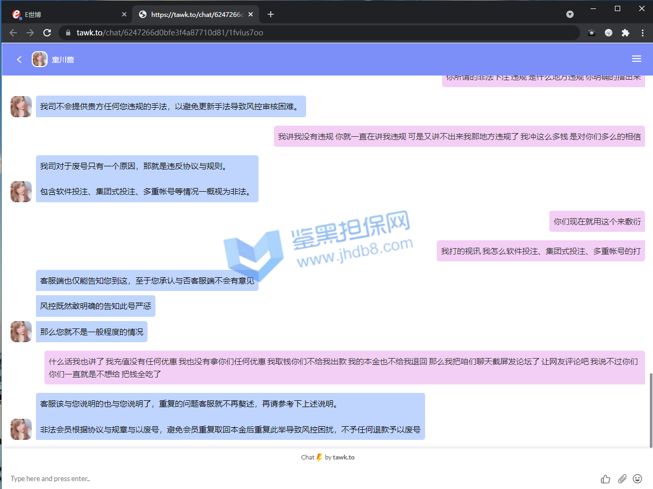Viewport: 653px width, 489px height.
Task: Open Chrome's three-dot menu
Action: [642, 33]
